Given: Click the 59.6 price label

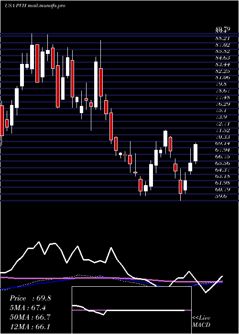Looking at the screenshot, I should point(221,196).
